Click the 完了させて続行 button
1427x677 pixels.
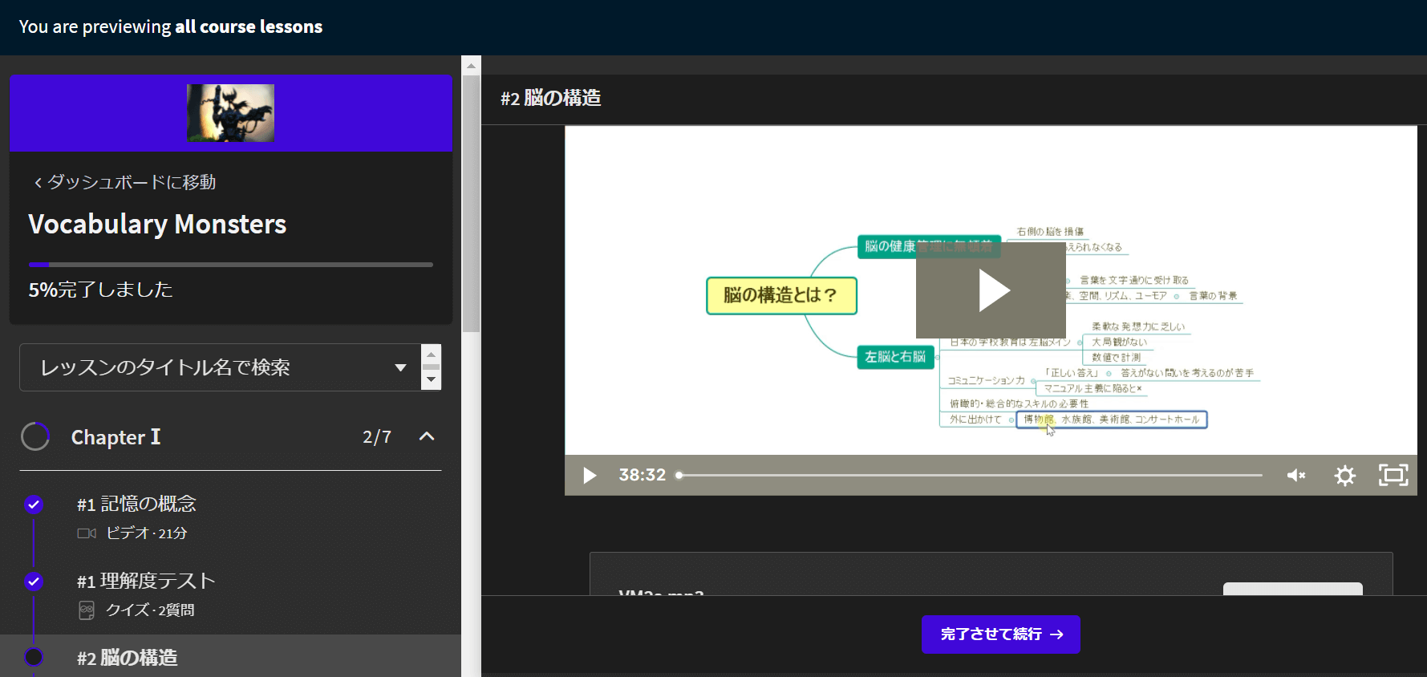[1000, 634]
